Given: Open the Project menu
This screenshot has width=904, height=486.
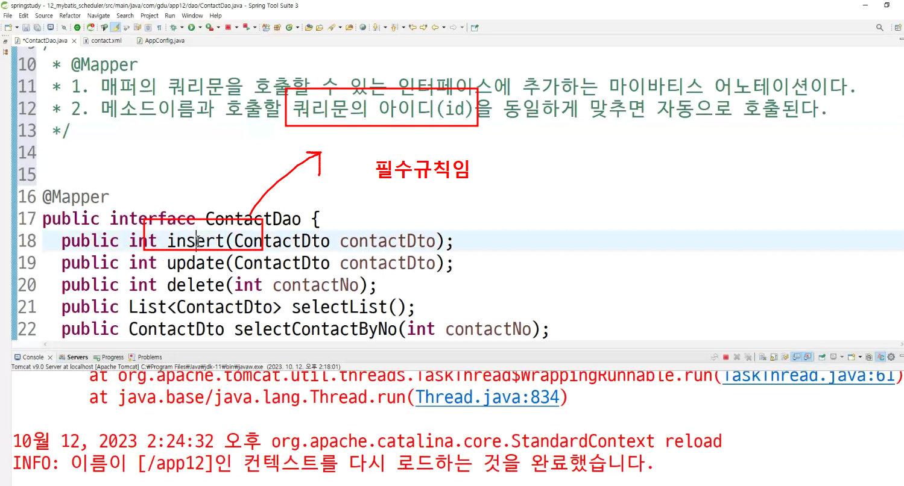Looking at the screenshot, I should pos(149,16).
